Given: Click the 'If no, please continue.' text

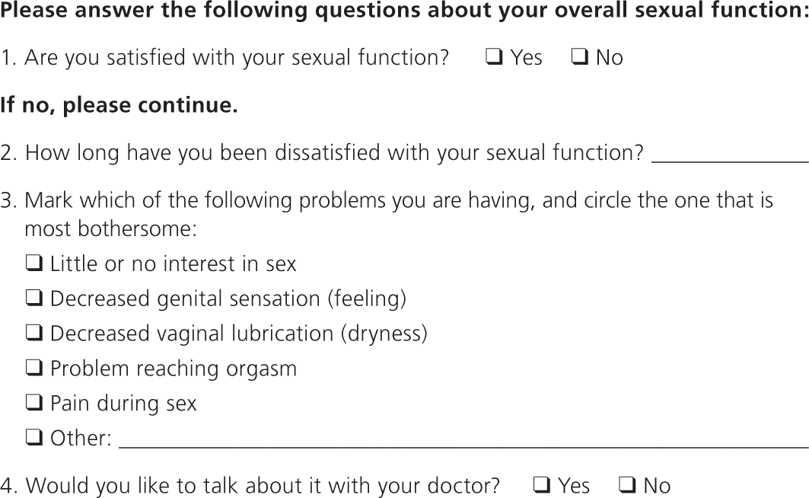Looking at the screenshot, I should pos(119,106).
